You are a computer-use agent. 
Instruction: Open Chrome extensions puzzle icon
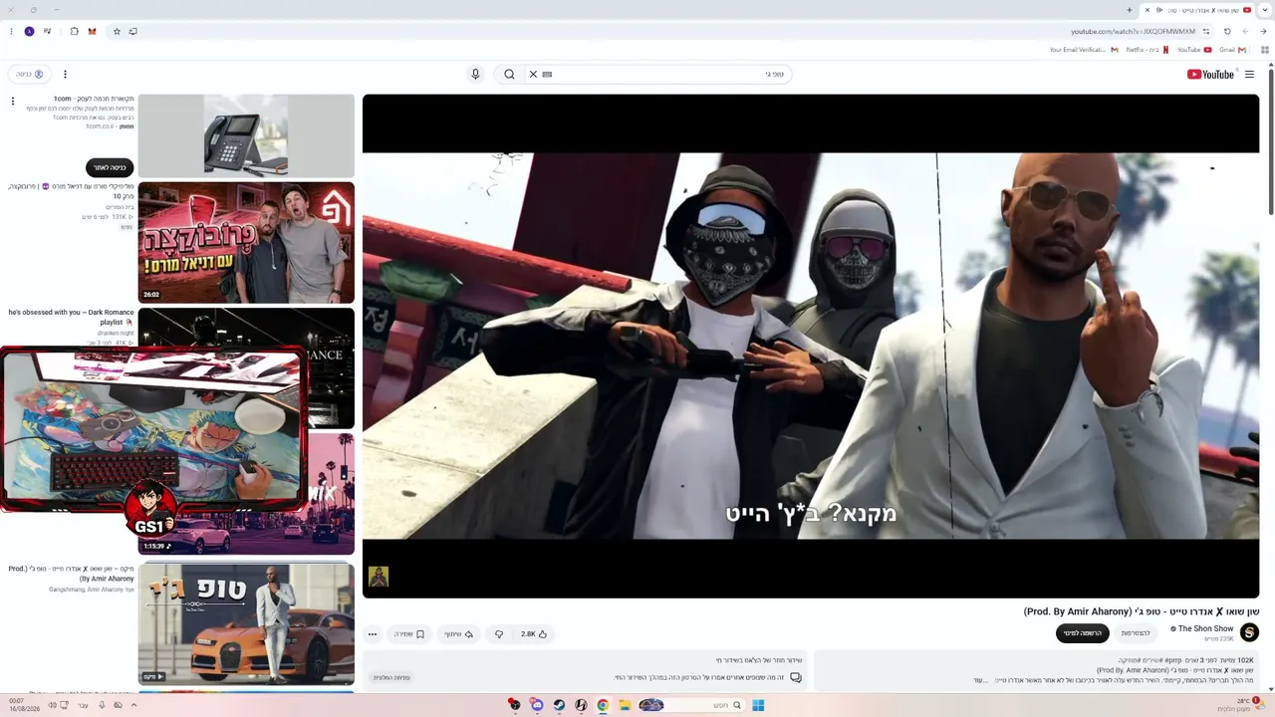pos(74,32)
